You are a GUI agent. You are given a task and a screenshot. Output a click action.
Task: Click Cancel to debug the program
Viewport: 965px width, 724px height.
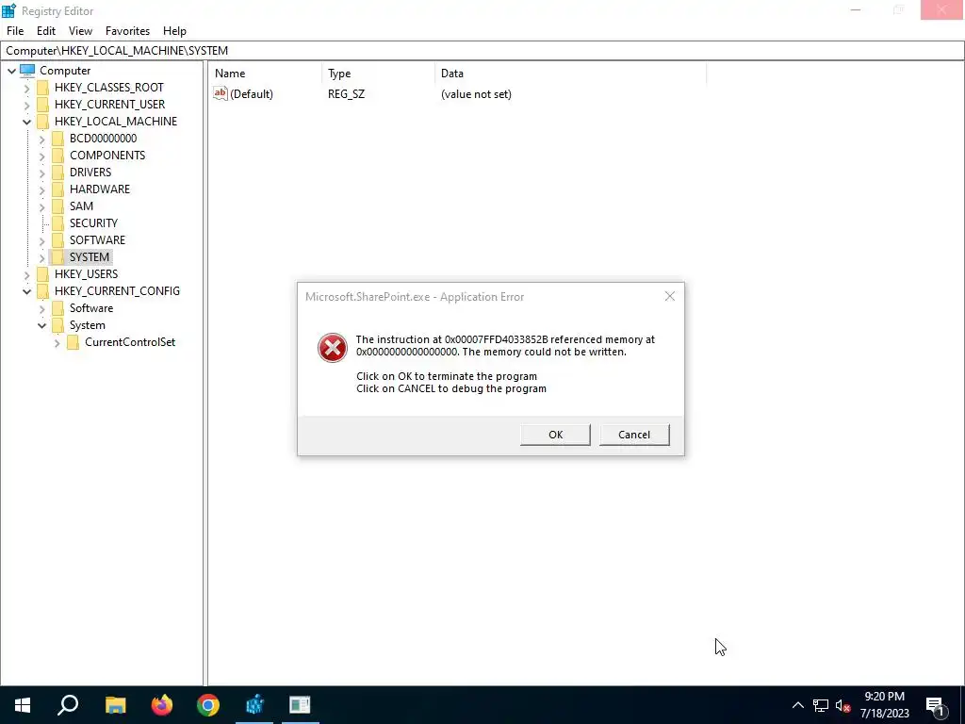634,435
